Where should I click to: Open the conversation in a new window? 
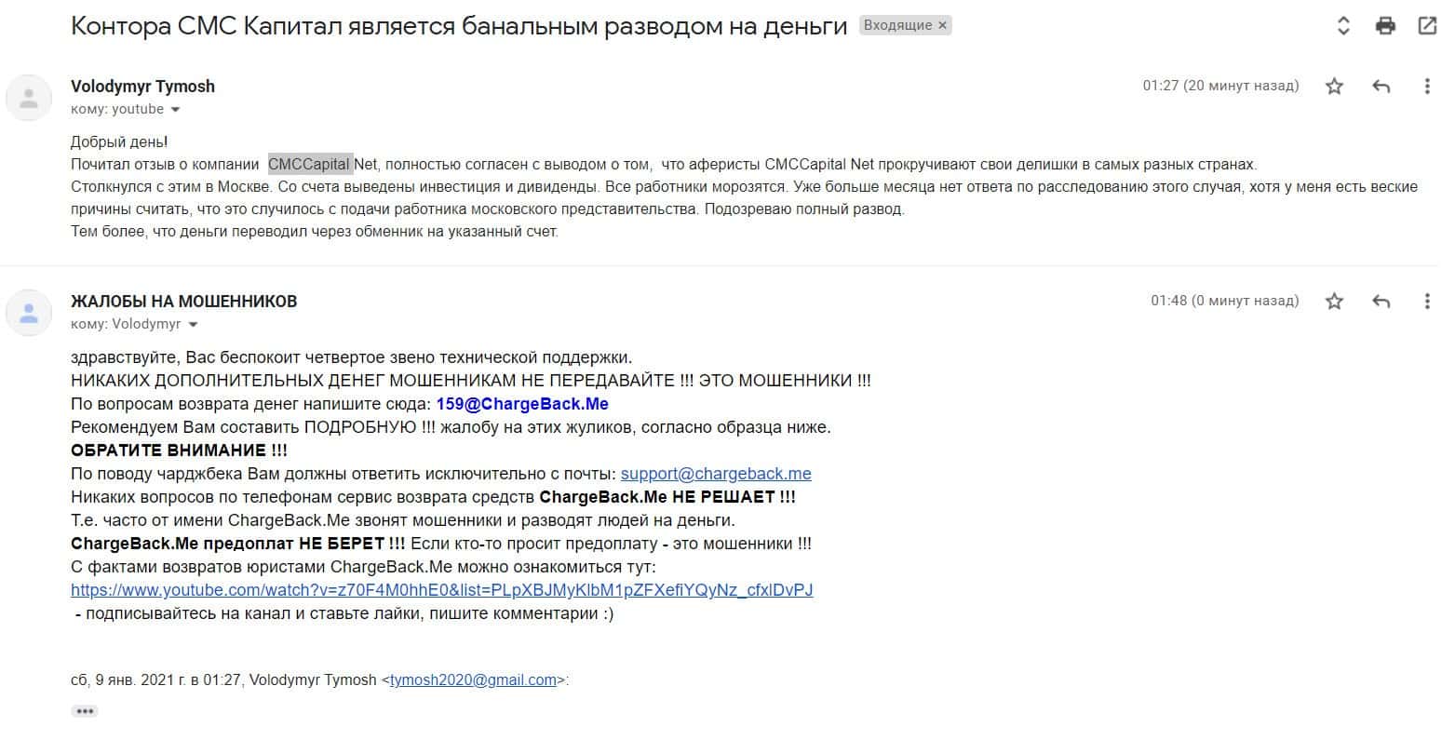coord(1426,26)
